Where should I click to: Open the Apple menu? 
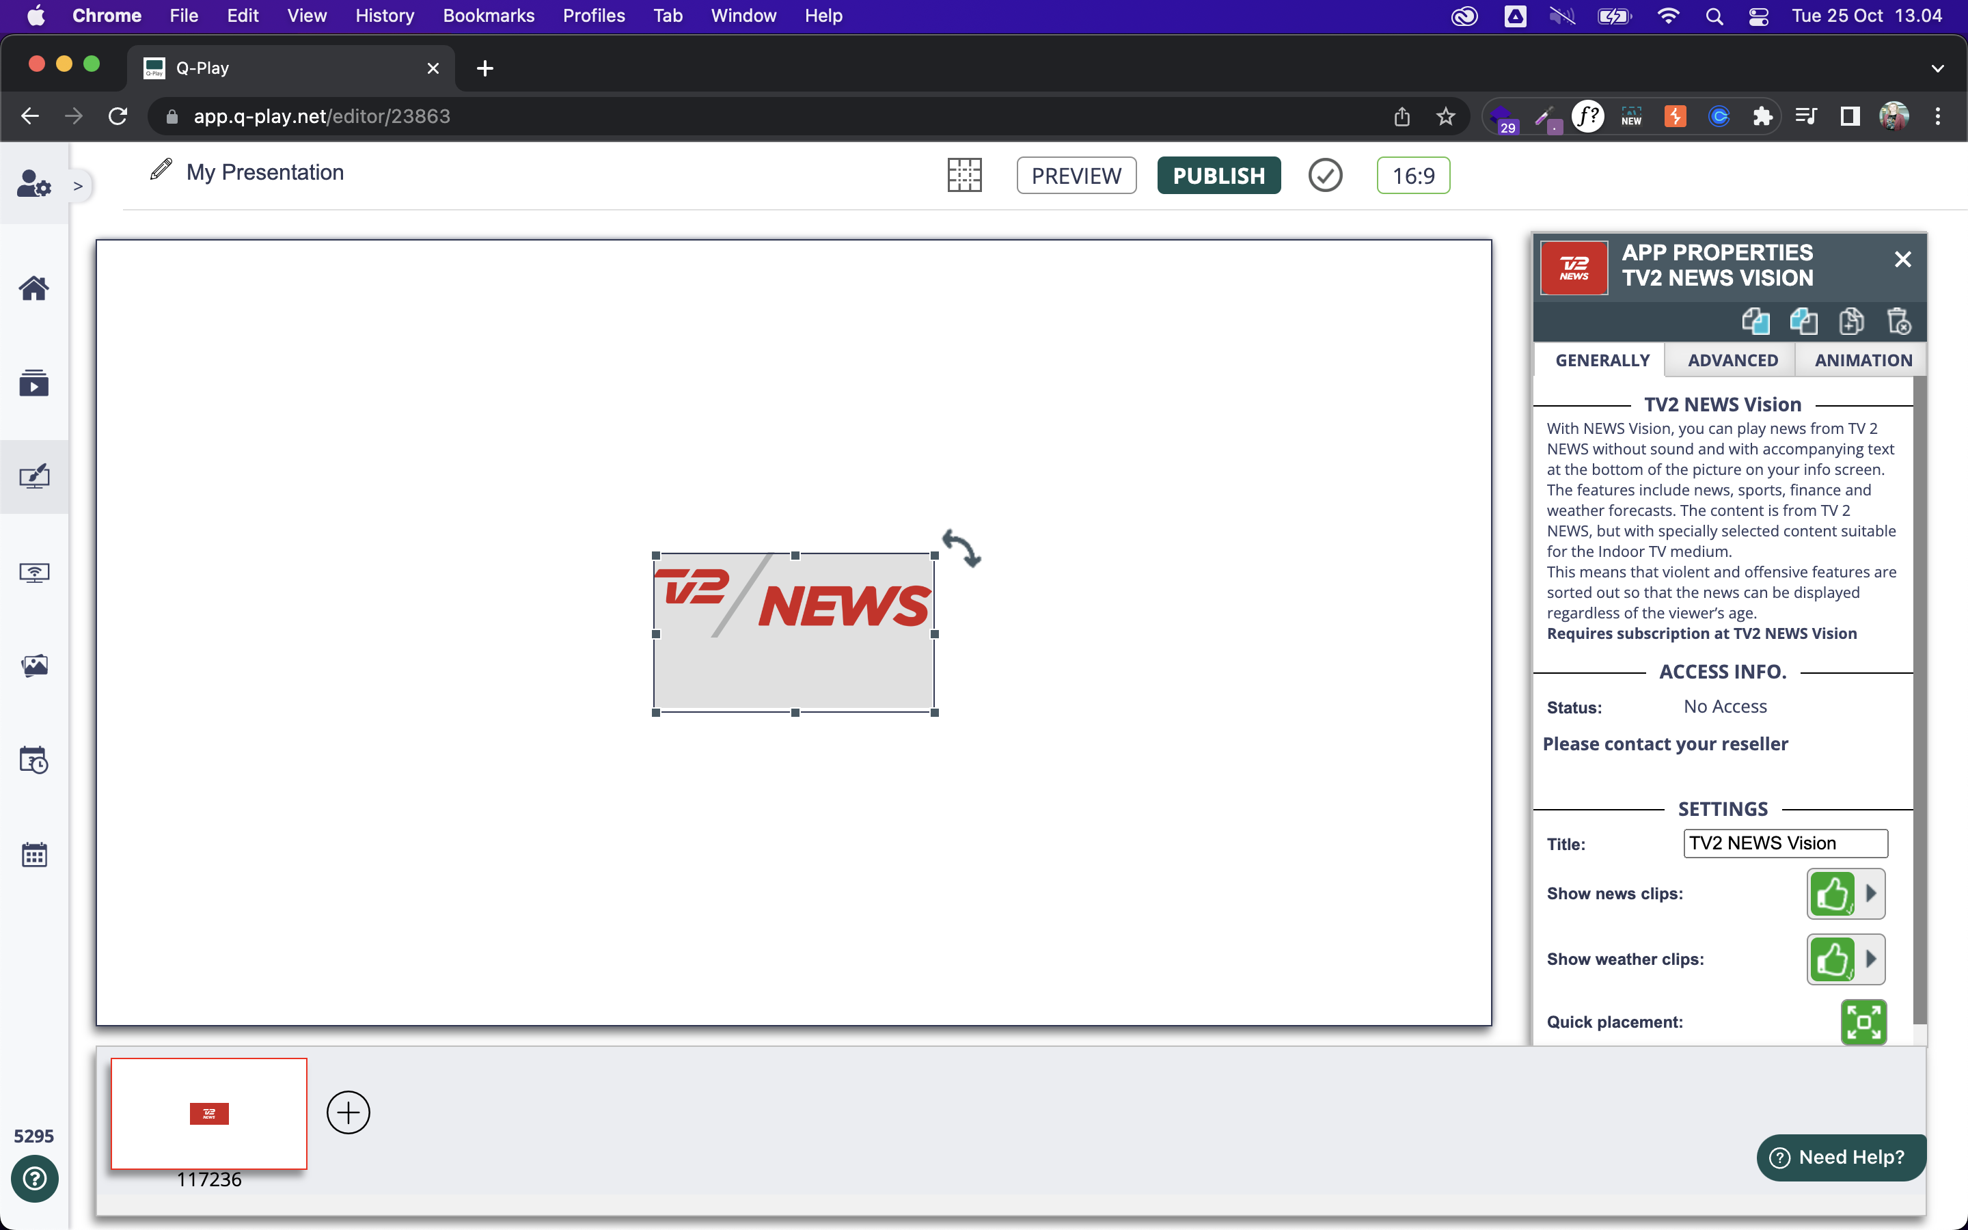tap(36, 16)
